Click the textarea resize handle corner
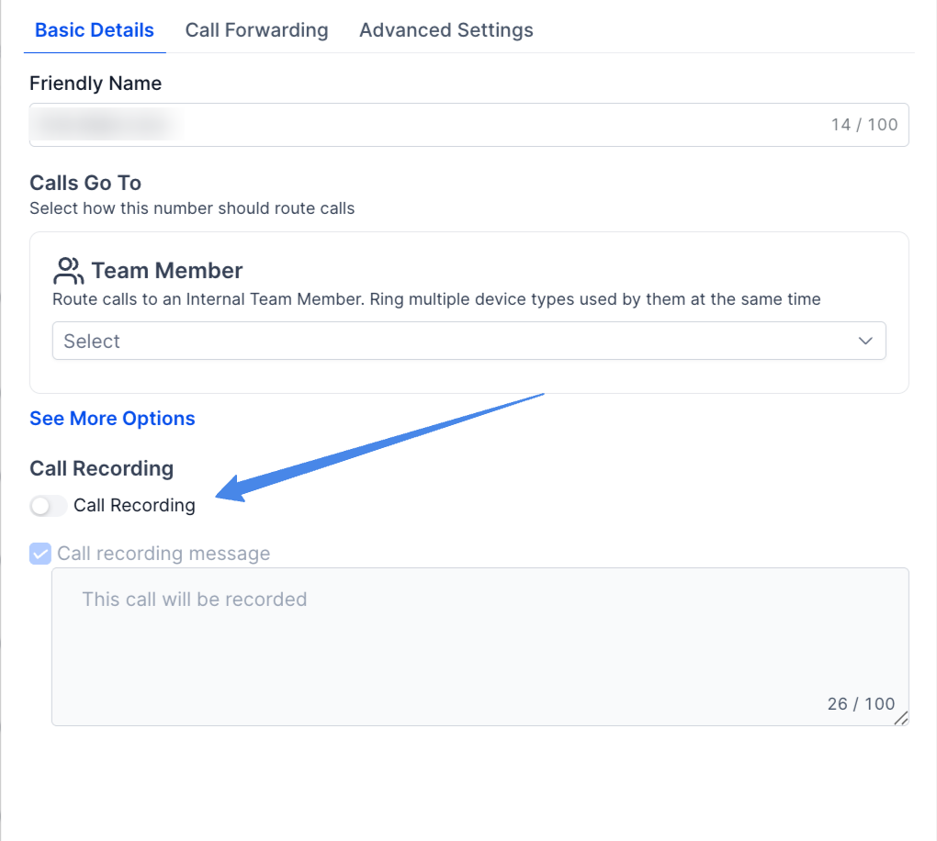 coord(901,718)
